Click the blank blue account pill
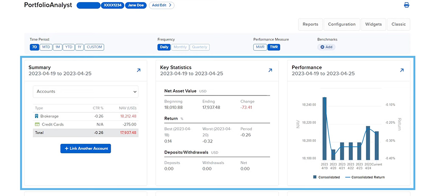Viewport: 424px width, 196px height. (89, 5)
